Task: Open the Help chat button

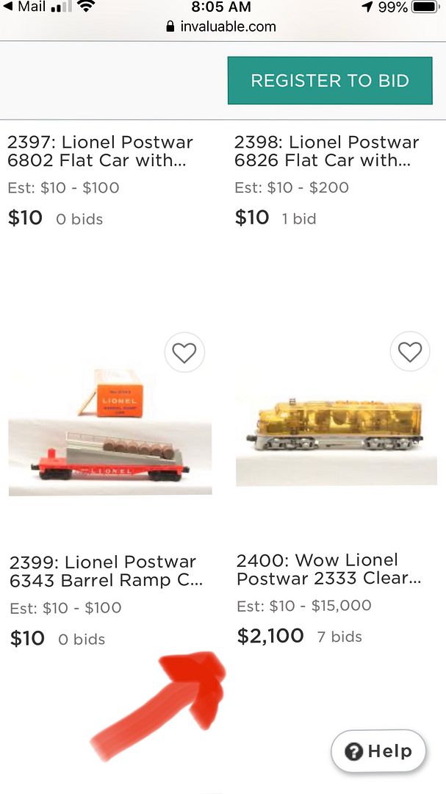Action: point(378,751)
